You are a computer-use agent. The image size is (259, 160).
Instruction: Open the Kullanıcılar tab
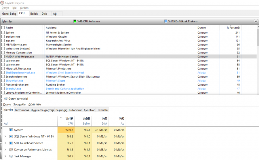pyautogui.click(x=75, y=110)
